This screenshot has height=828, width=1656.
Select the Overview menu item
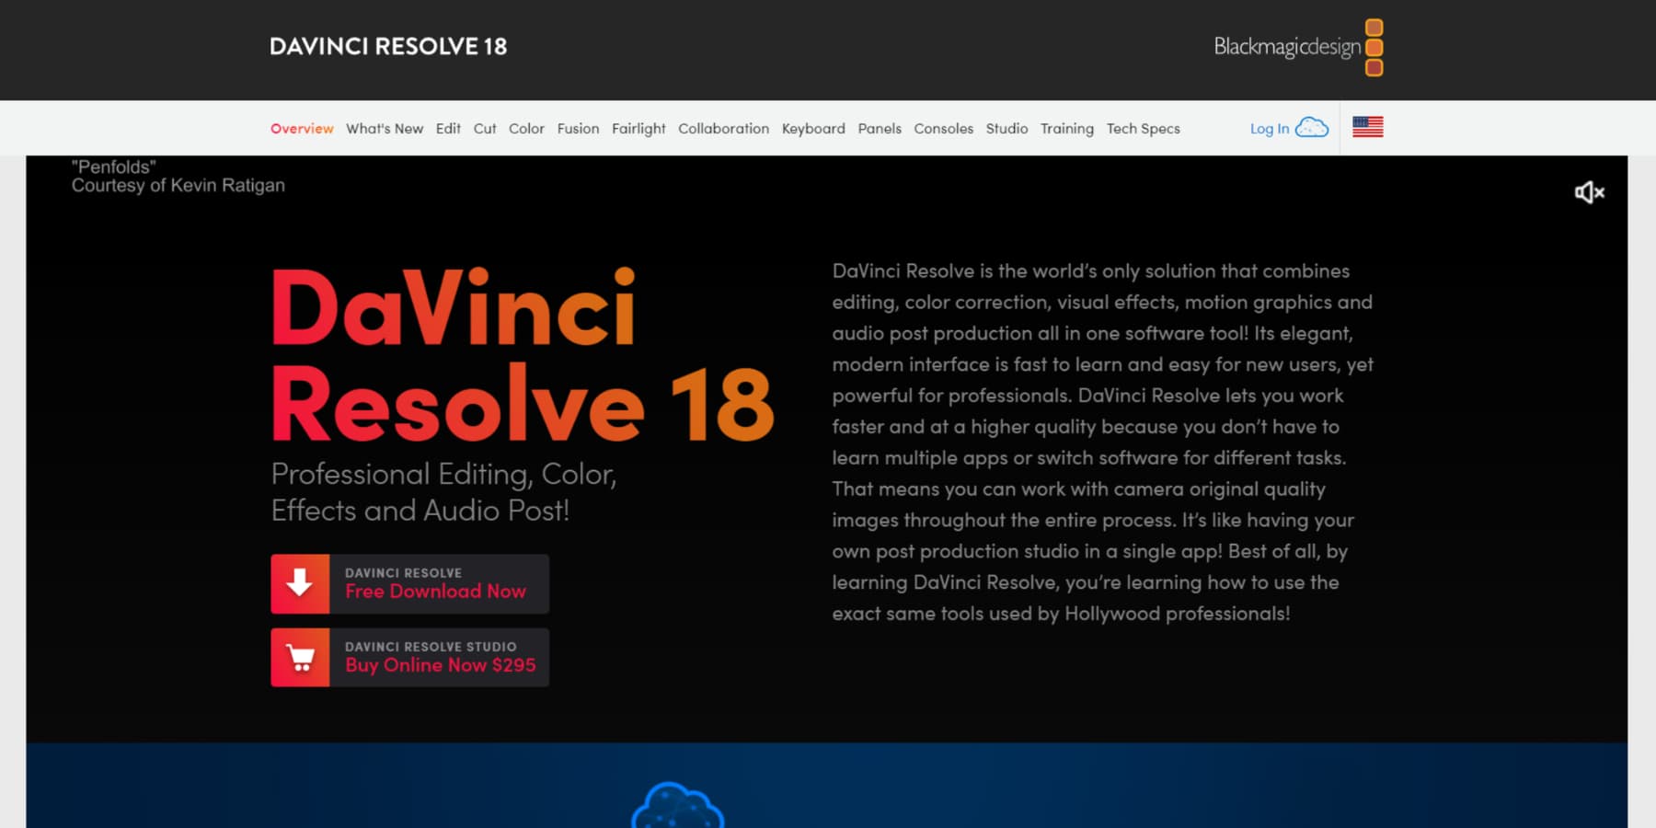pyautogui.click(x=302, y=129)
